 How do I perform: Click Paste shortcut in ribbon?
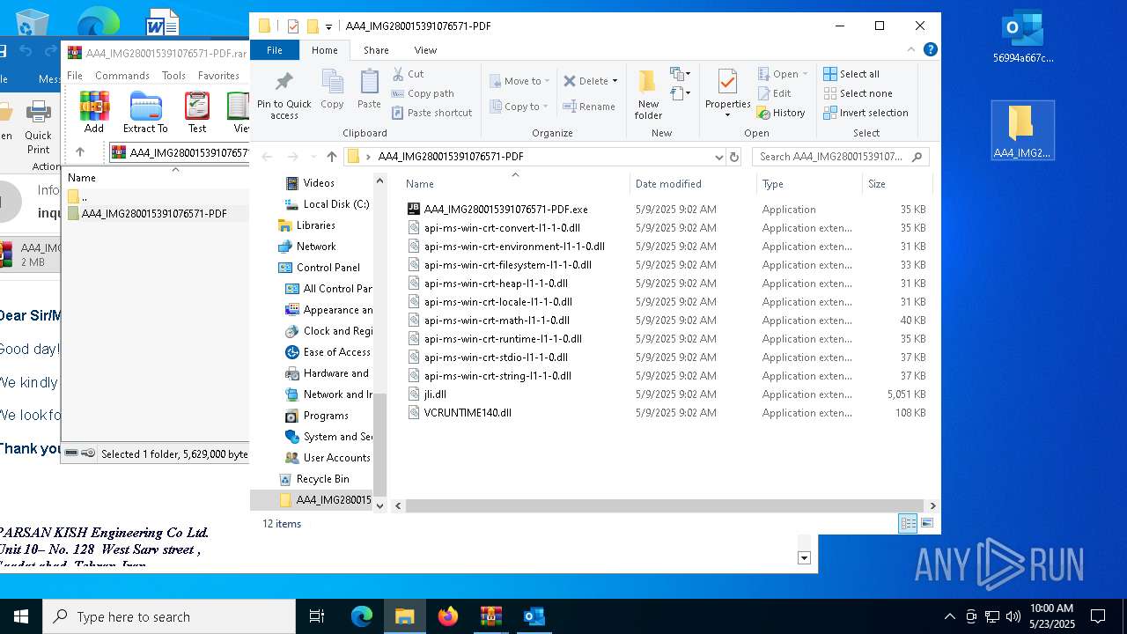[432, 113]
